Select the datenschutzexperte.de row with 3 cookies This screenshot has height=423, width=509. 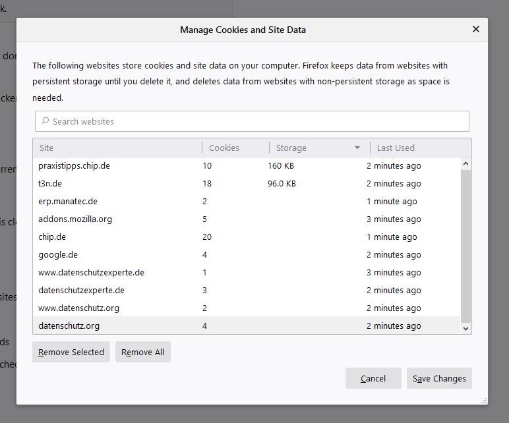pyautogui.click(x=247, y=291)
